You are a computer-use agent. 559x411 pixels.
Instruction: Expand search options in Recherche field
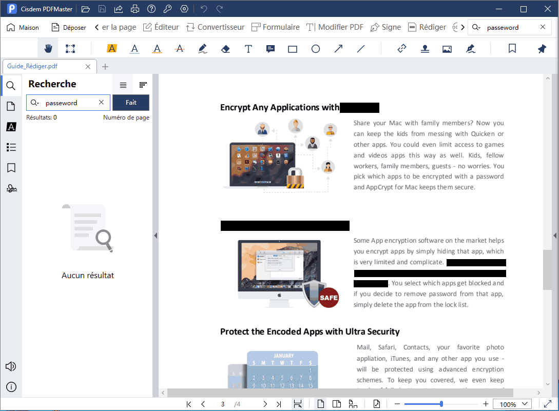click(x=35, y=103)
